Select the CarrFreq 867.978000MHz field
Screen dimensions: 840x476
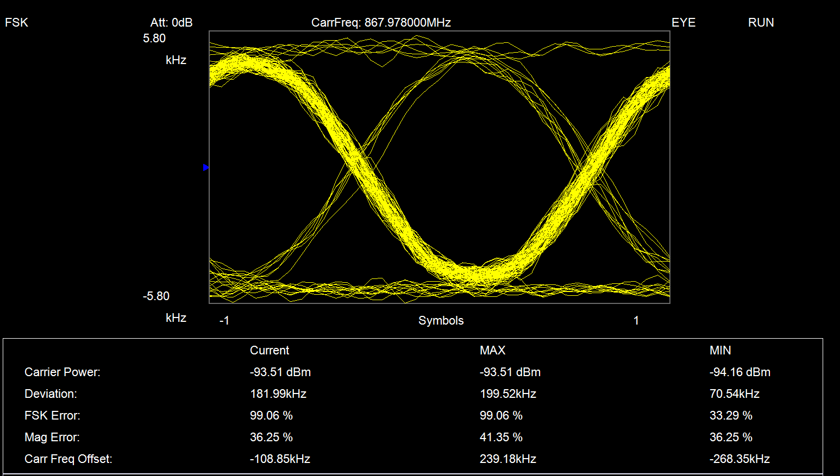tap(381, 23)
